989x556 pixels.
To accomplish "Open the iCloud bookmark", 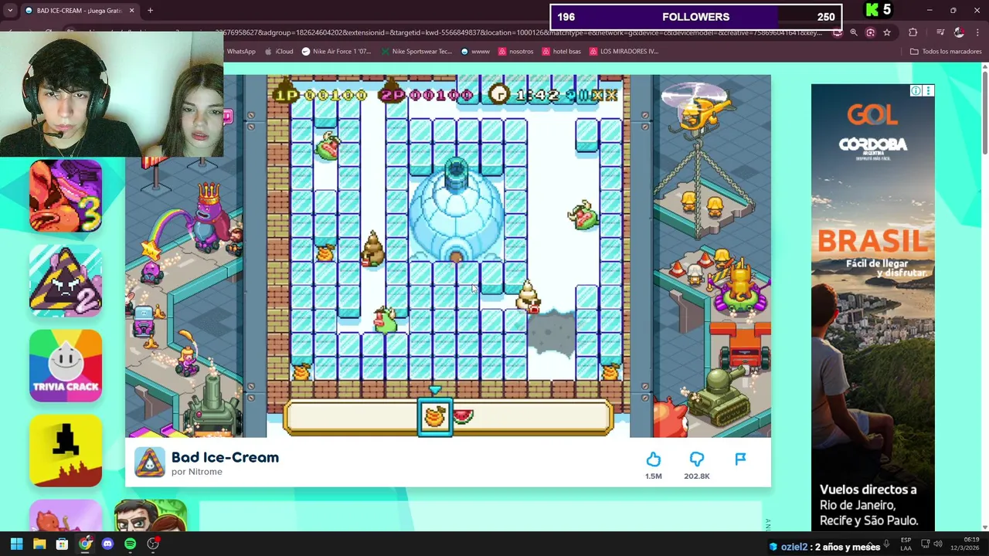I will 280,52.
